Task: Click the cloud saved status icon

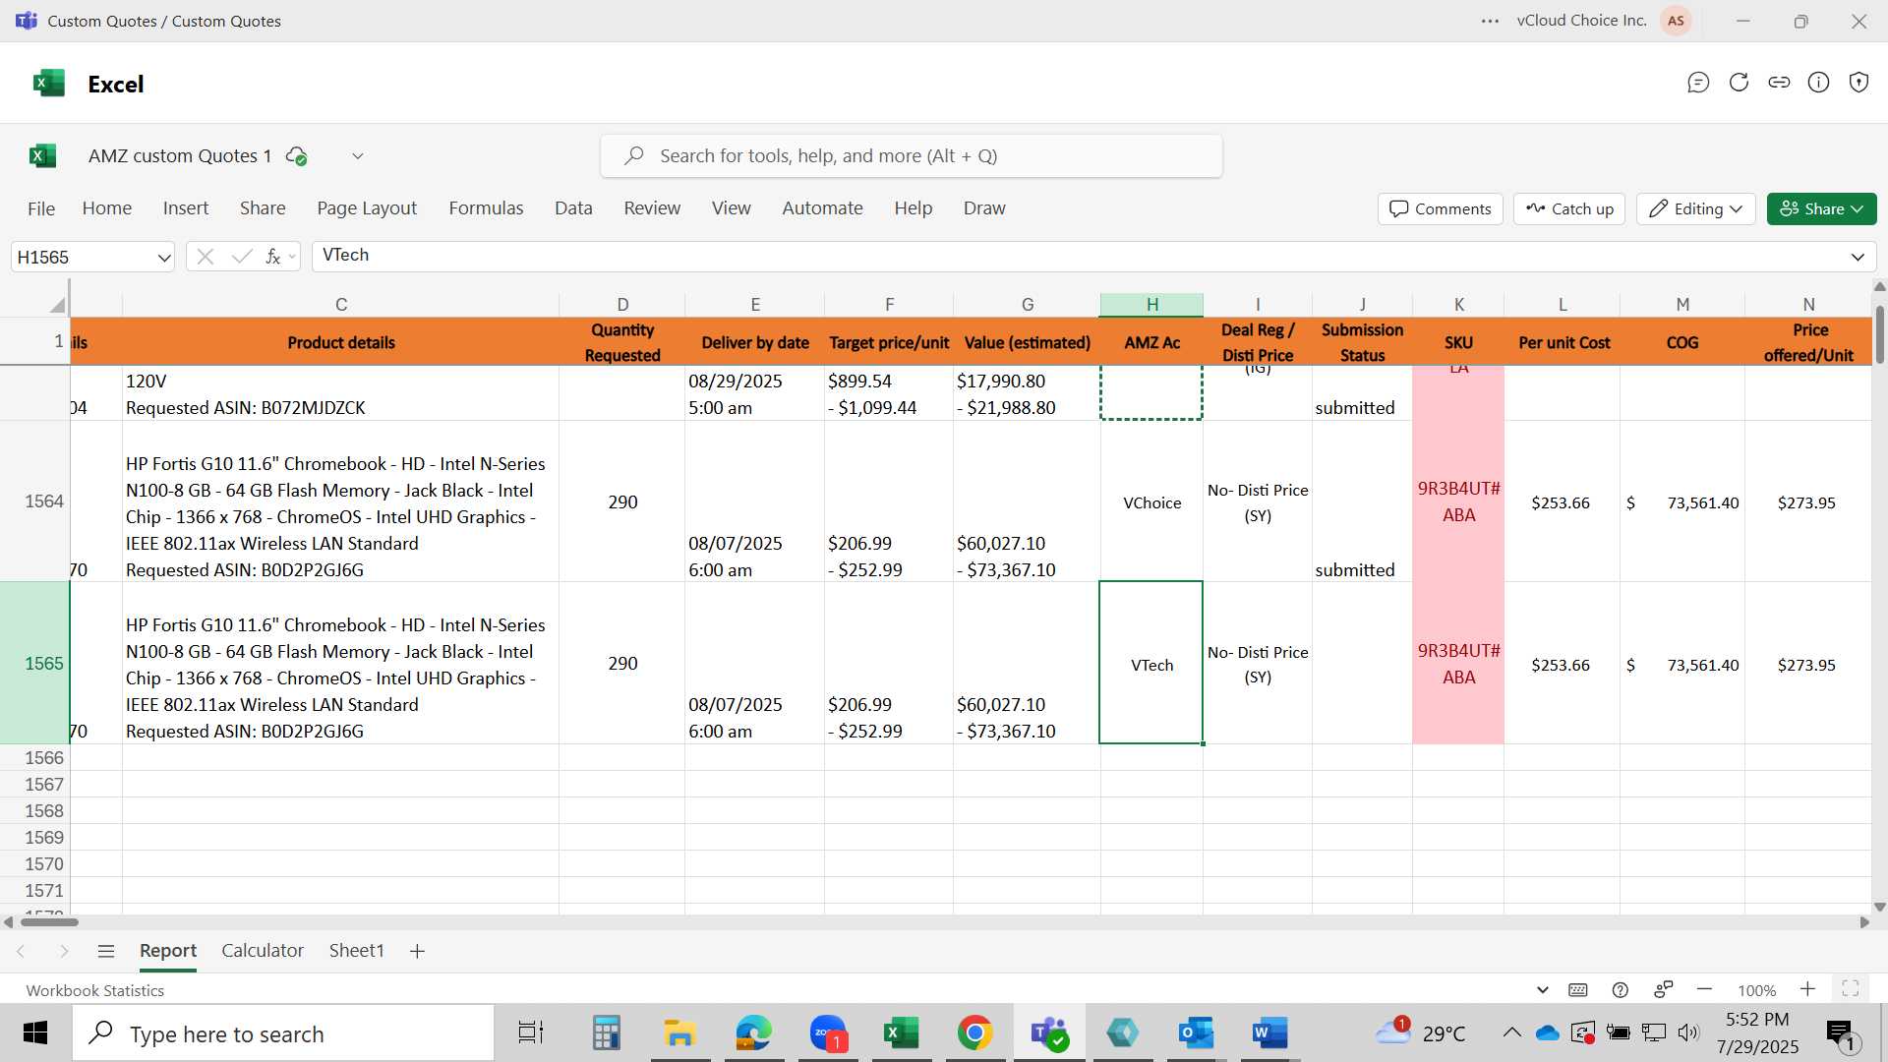Action: 296,156
